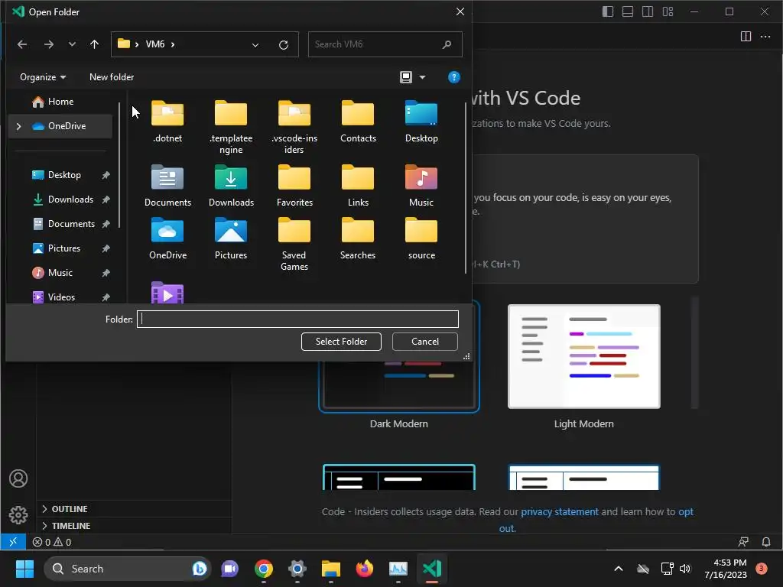Go back using the back arrow

click(x=22, y=44)
